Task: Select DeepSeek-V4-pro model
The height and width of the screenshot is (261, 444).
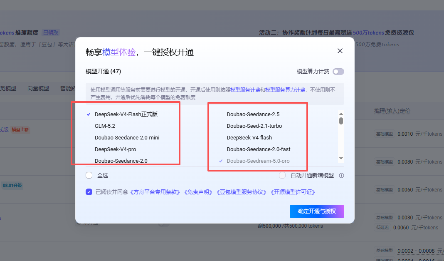Action: (115, 149)
